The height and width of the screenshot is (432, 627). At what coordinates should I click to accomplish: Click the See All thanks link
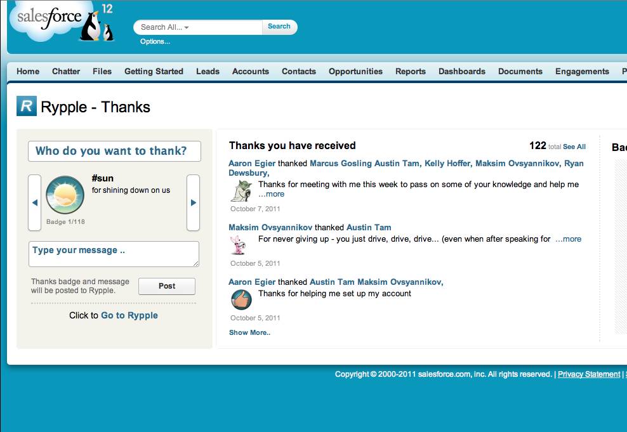[574, 147]
